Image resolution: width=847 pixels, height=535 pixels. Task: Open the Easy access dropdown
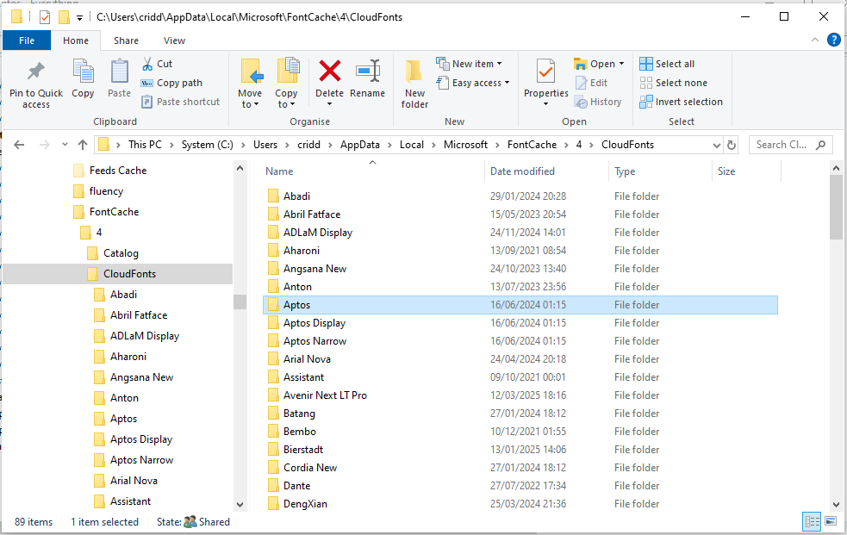tap(507, 83)
